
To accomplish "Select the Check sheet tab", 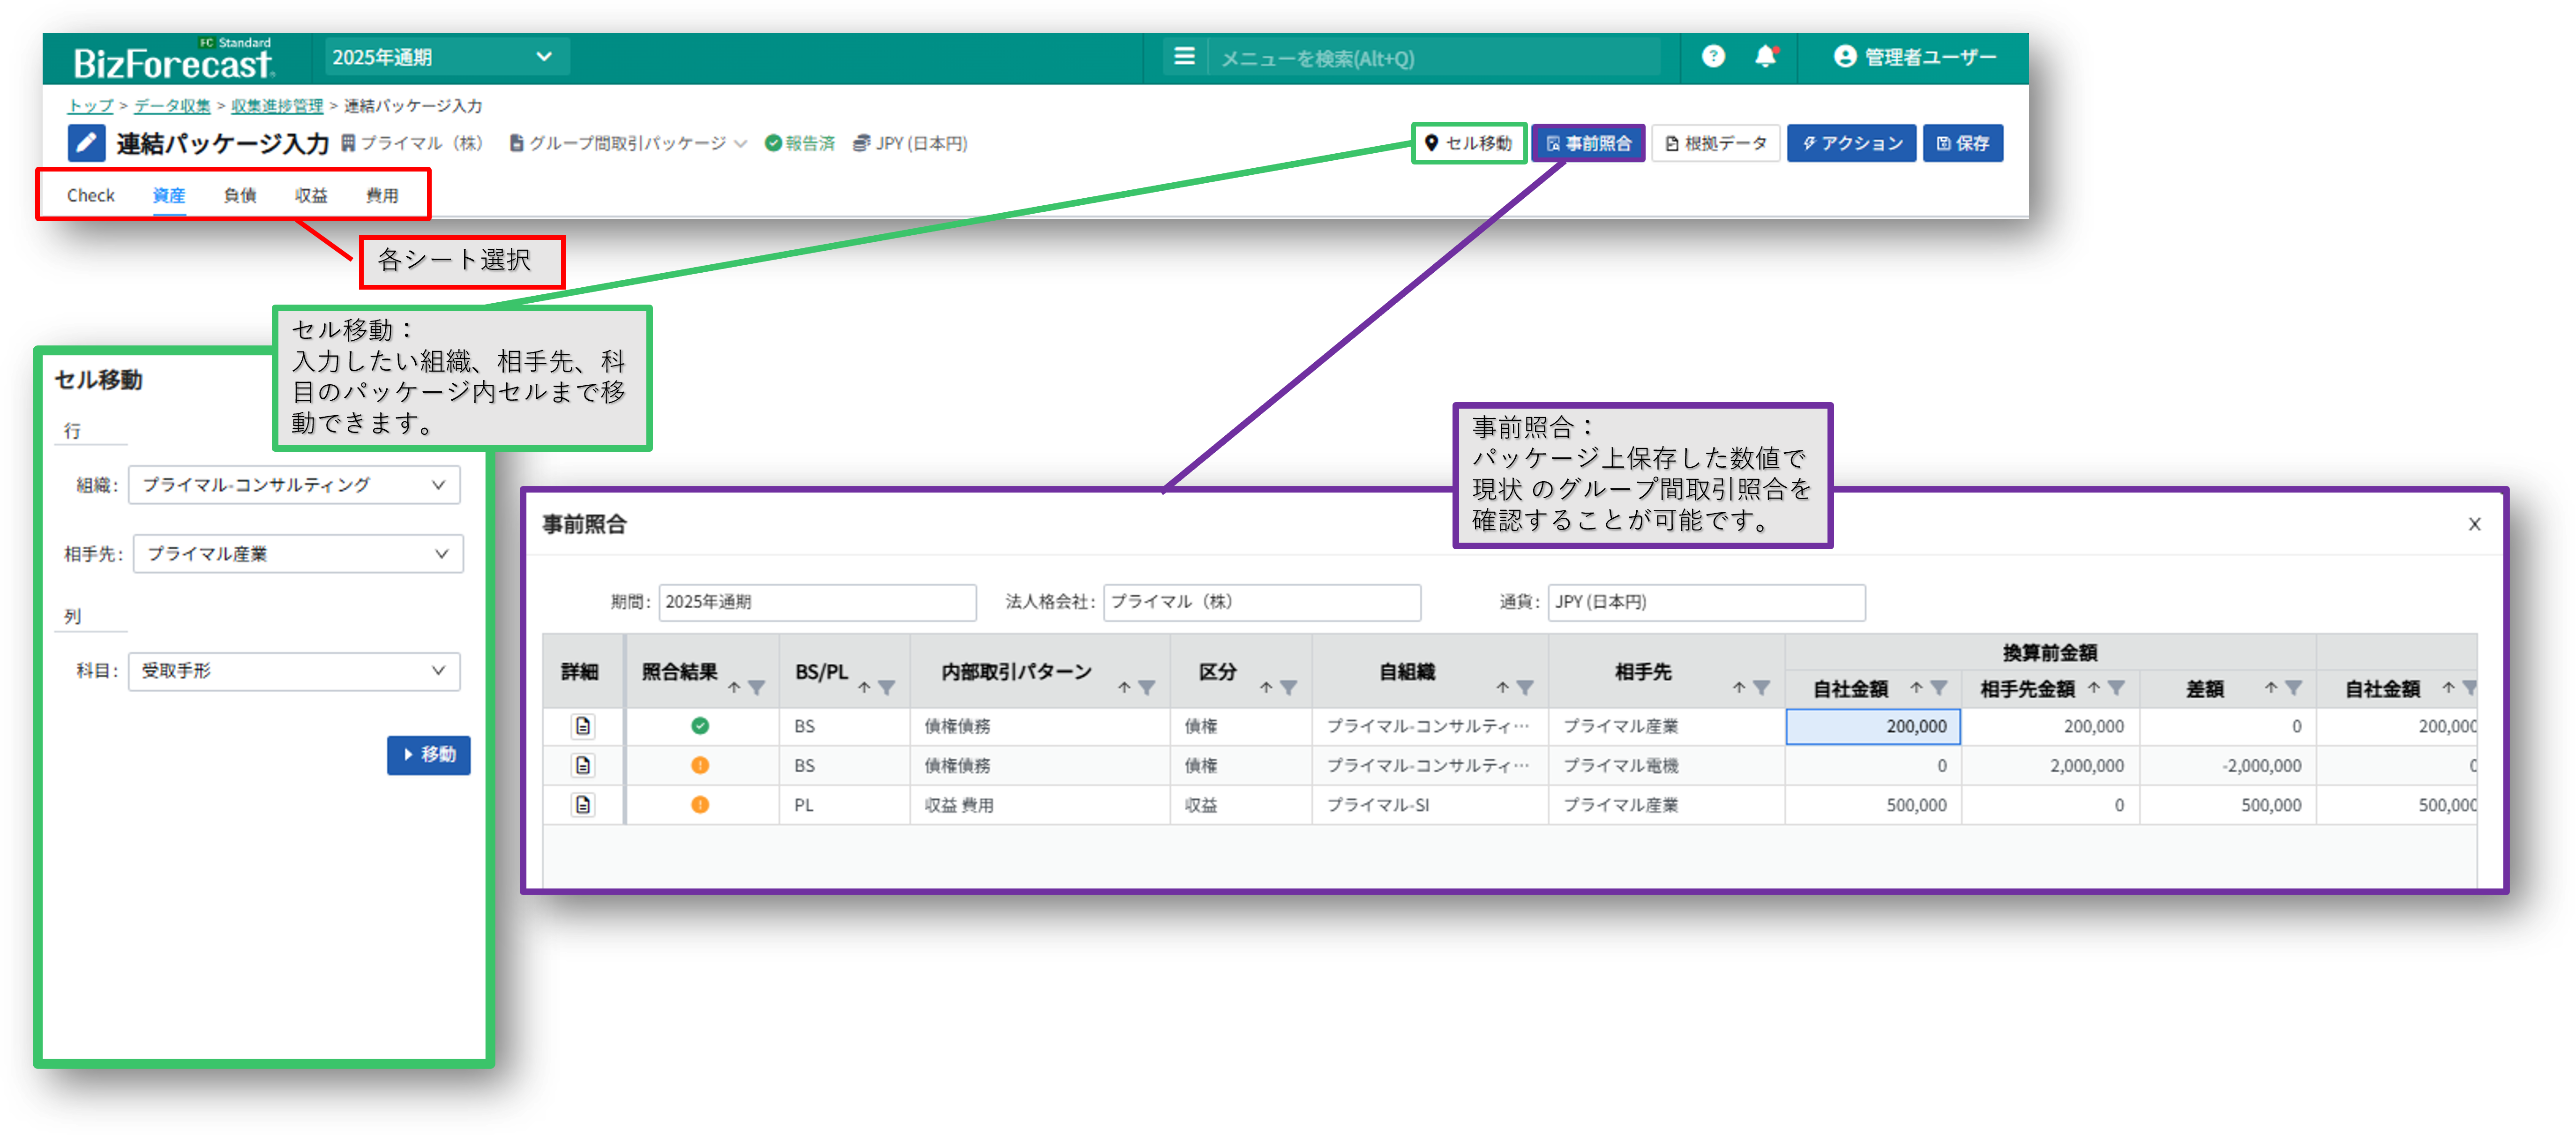I will point(90,195).
